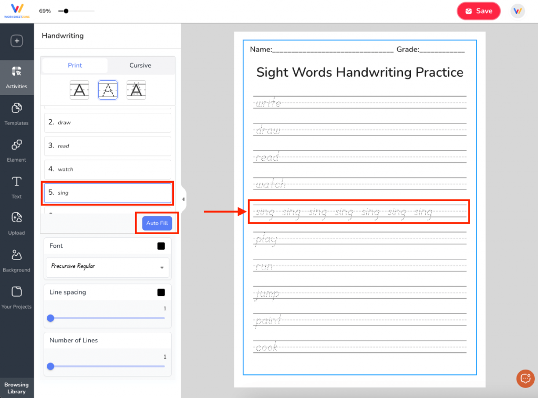Collapse the Handwriting settings panel
The width and height of the screenshot is (538, 398).
(x=182, y=199)
